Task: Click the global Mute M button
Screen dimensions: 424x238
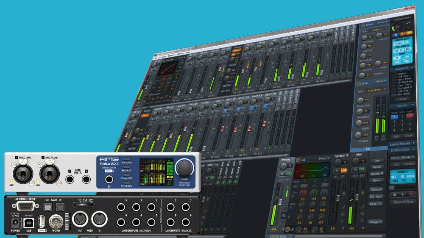Action: (x=396, y=35)
